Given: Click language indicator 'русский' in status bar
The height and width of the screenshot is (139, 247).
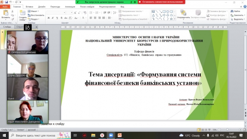Looking at the screenshot, I should coord(32,130).
